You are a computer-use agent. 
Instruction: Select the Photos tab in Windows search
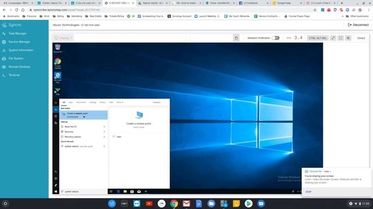(x=103, y=102)
